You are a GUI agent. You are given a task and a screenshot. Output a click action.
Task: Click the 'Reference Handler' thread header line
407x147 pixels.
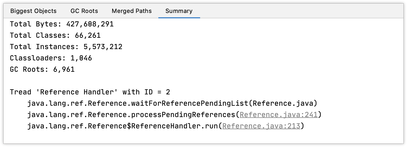pos(90,92)
